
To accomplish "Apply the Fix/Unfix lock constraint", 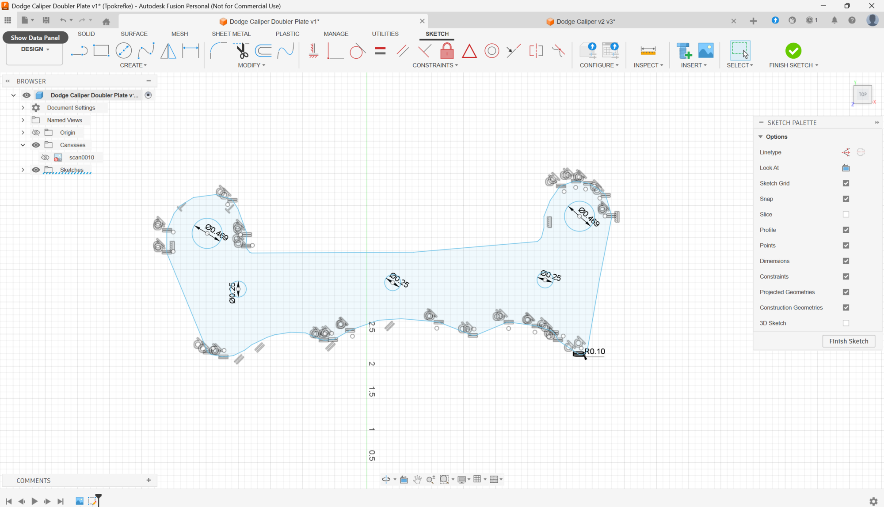I will (447, 51).
